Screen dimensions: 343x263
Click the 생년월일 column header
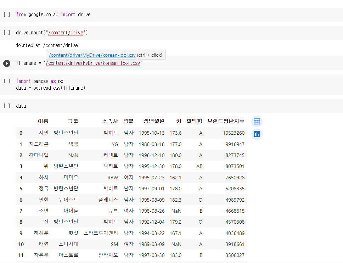(154, 121)
